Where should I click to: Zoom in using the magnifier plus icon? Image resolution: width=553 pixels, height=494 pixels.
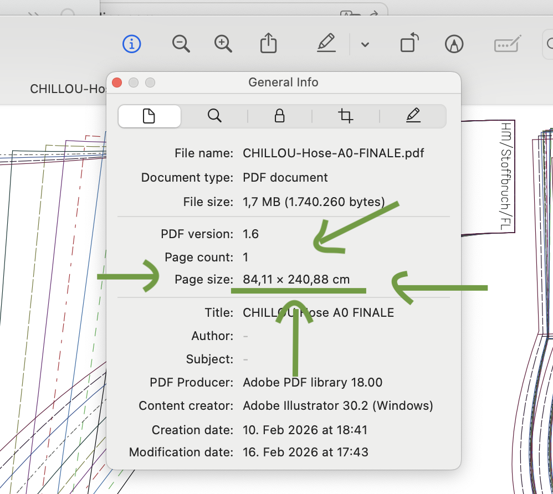(223, 43)
